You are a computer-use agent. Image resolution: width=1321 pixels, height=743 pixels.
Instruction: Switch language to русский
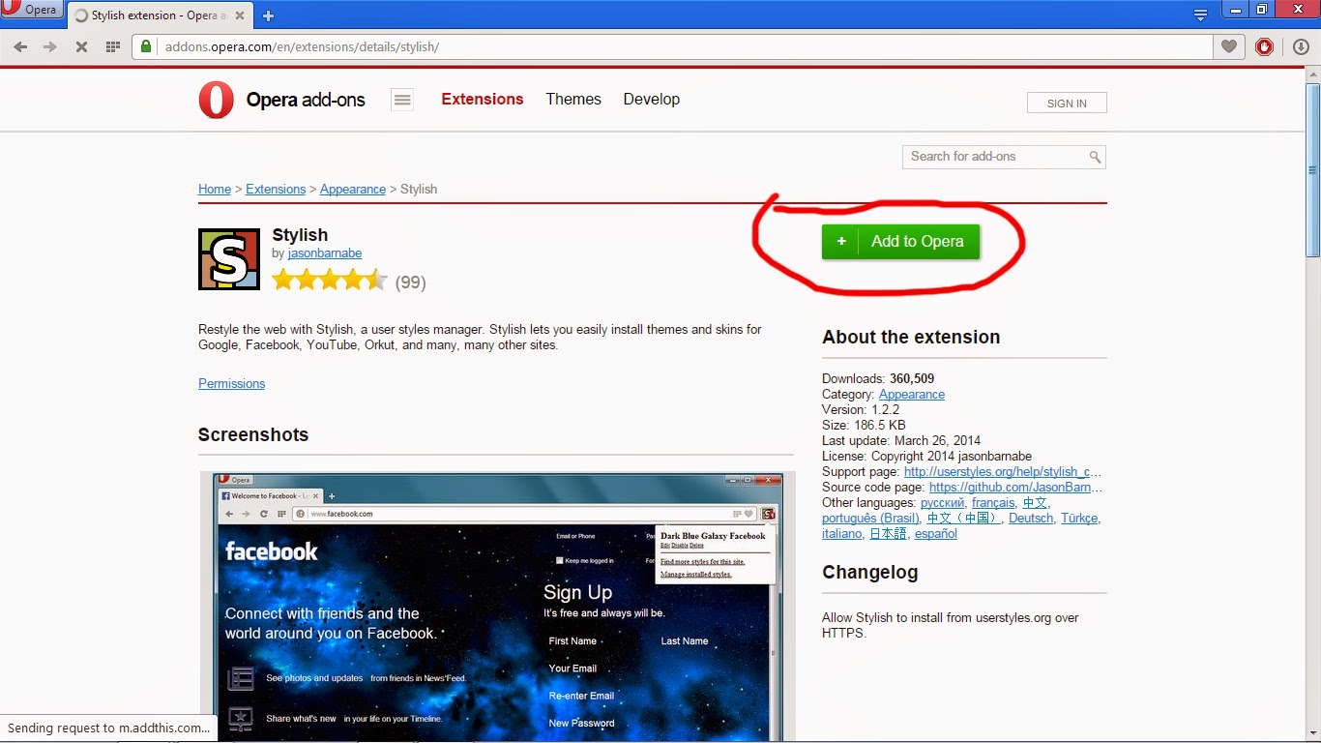point(943,502)
